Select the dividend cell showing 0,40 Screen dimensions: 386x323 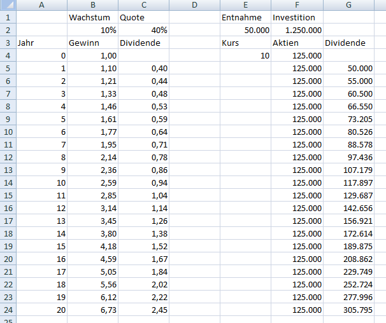(144, 68)
